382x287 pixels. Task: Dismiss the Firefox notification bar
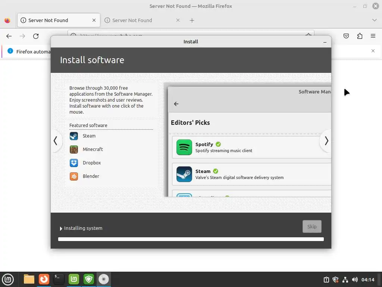click(x=373, y=51)
